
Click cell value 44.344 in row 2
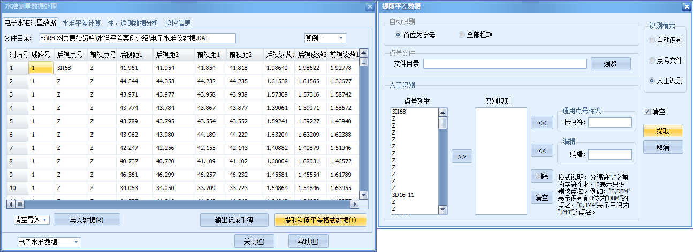point(135,81)
